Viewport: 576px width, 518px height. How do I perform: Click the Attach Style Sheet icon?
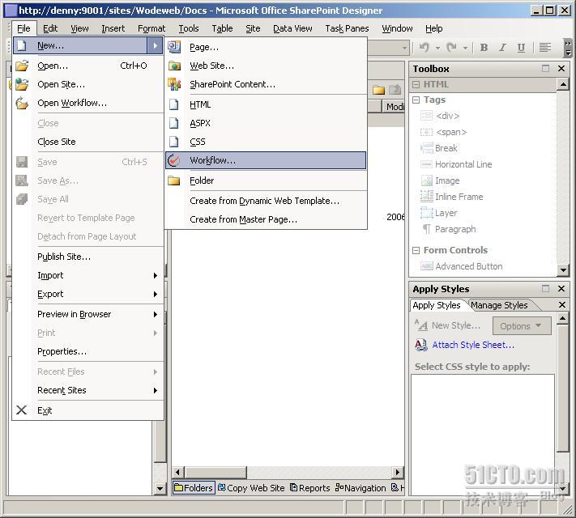point(421,345)
